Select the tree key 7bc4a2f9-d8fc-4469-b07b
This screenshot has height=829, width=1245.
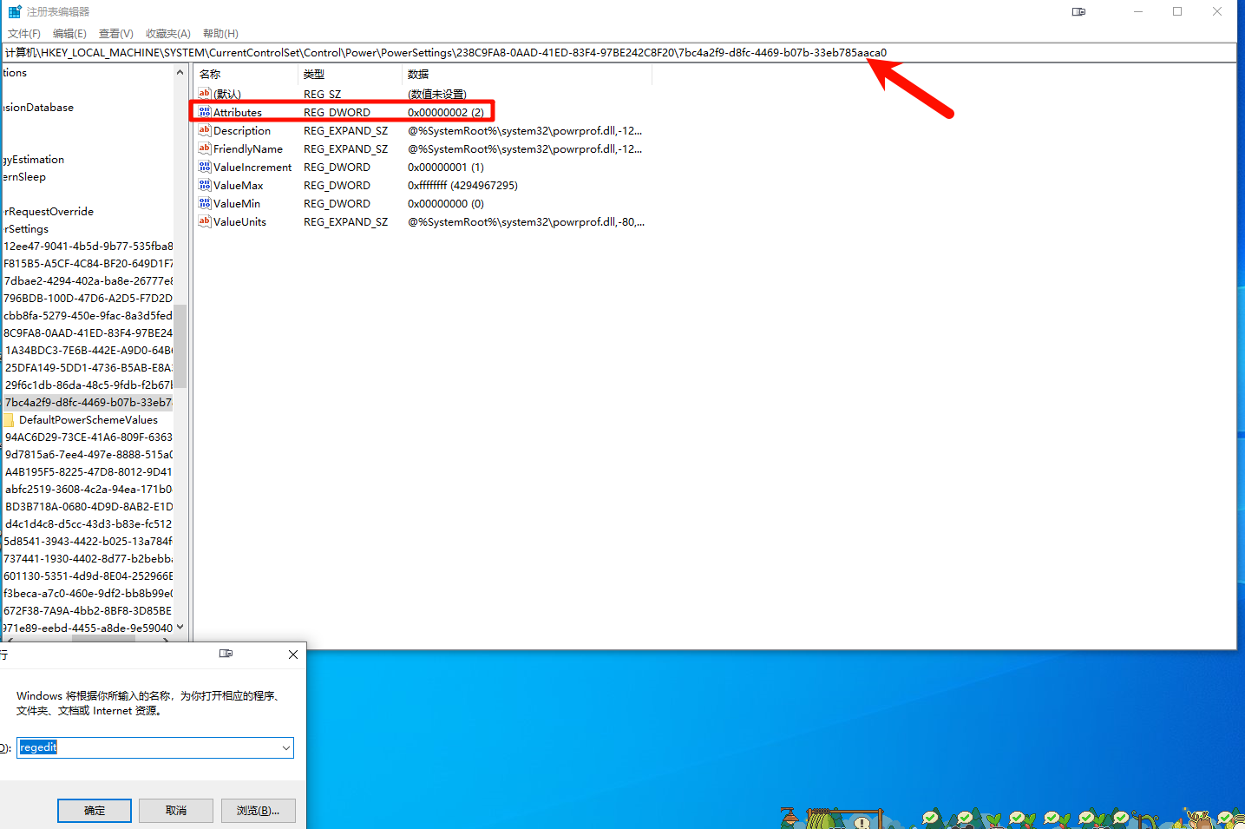88,403
